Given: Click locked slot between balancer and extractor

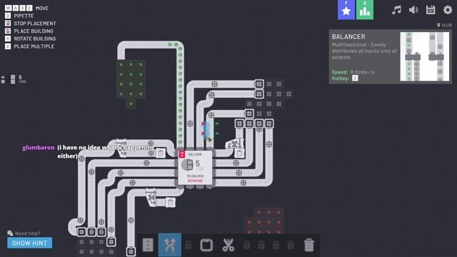Looking at the screenshot, I should (189, 245).
